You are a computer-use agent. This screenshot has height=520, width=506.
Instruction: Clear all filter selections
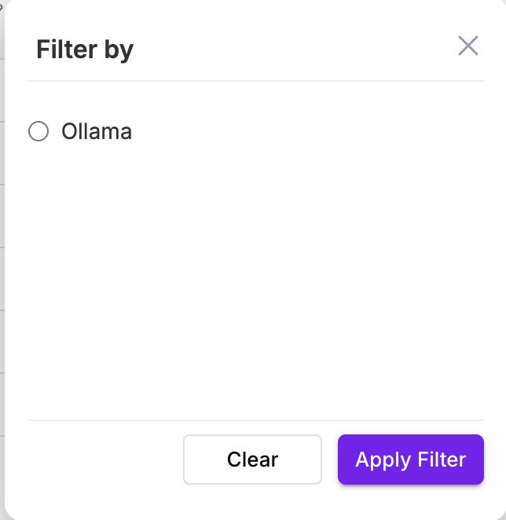(x=252, y=460)
